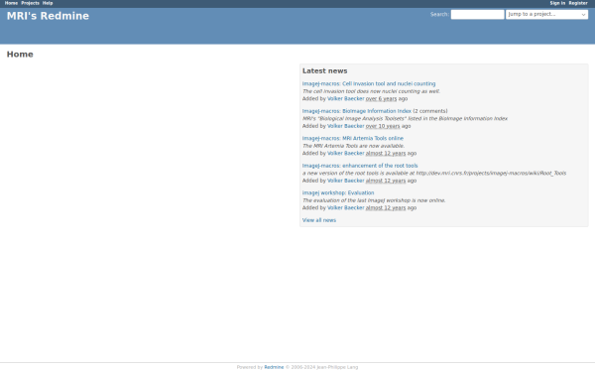Screen dimensions: 595x372
Task: Click the 'over 10 years' timestamp link
Action: click(383, 126)
